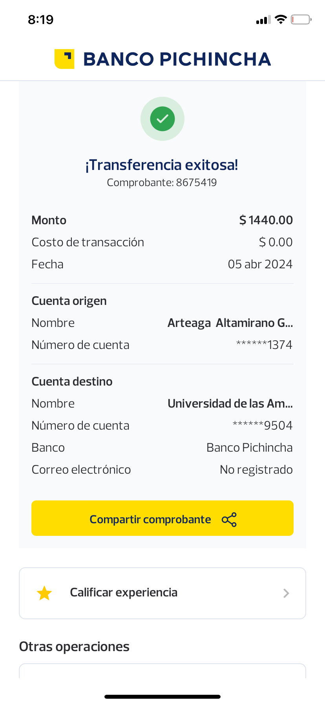Tap the cellular signal bars icon
Viewport: 325px width, 705px height.
(263, 20)
